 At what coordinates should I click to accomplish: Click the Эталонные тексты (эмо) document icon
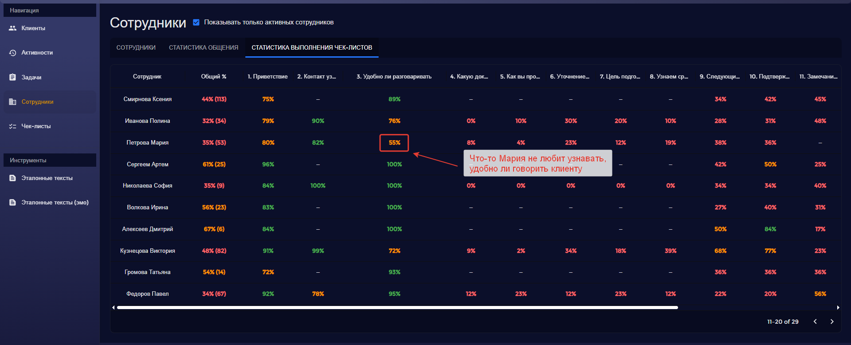pos(13,203)
